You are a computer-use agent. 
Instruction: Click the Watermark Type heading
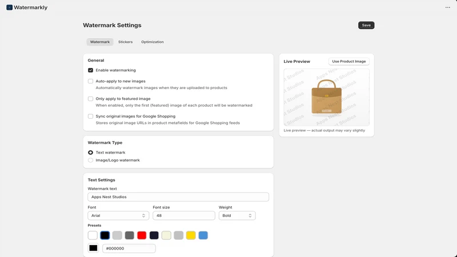coord(105,143)
